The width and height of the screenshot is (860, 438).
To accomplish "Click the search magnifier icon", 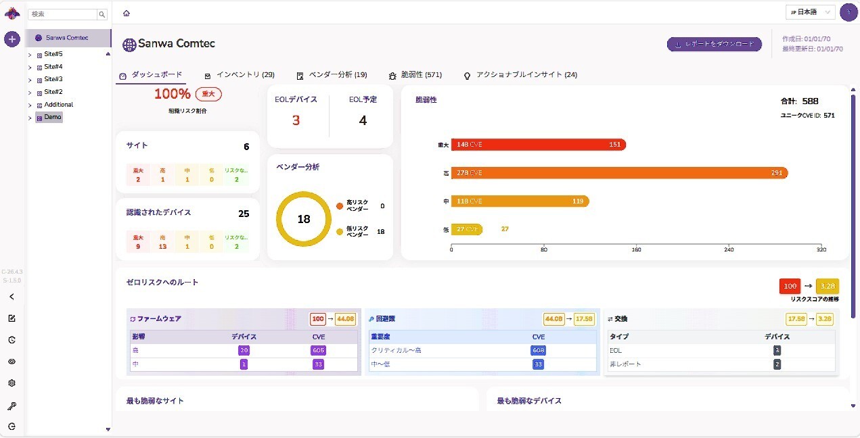I will tap(102, 14).
